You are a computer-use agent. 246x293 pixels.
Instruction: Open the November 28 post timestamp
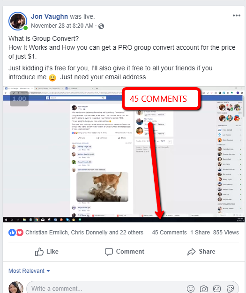(x=62, y=26)
